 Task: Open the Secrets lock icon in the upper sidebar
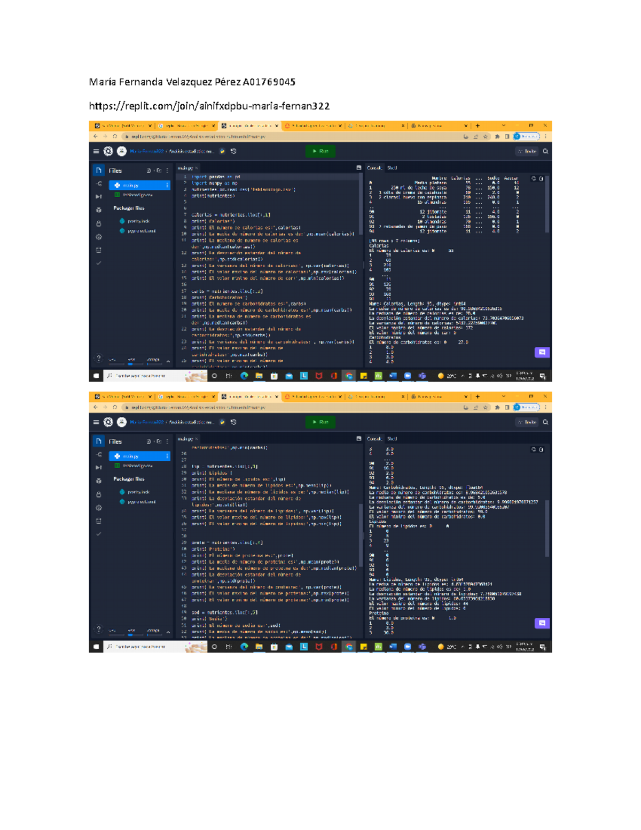pos(99,223)
